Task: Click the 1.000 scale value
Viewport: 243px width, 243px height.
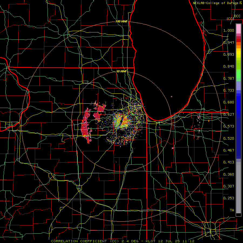Action: 229,30
